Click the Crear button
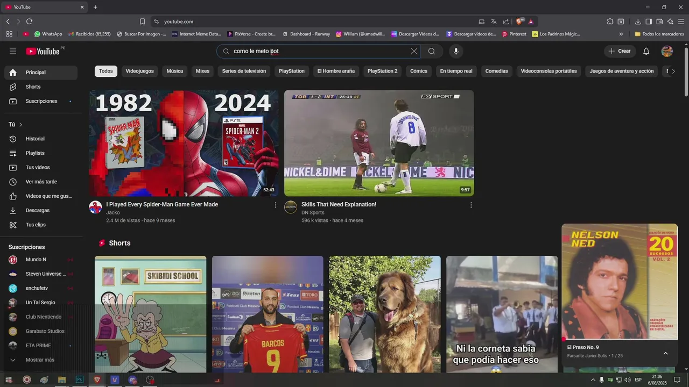Viewport: 689px width, 387px height. tap(620, 51)
